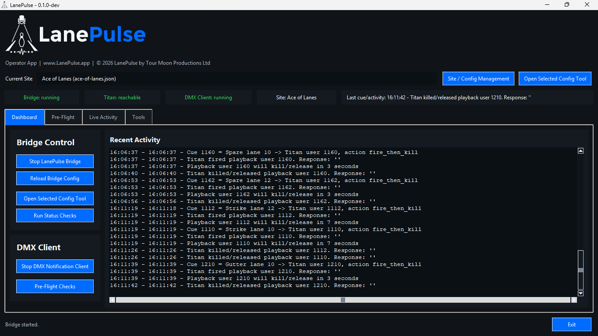Click the 'Titan: reachable' status indicator

(x=123, y=98)
